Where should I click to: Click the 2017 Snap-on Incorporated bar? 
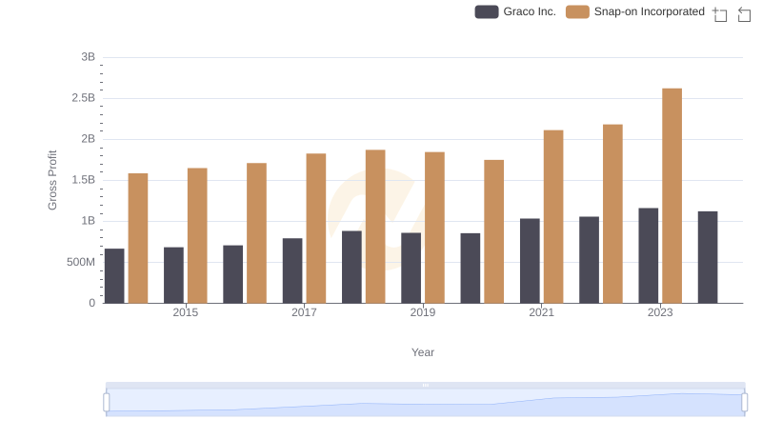tap(316, 229)
